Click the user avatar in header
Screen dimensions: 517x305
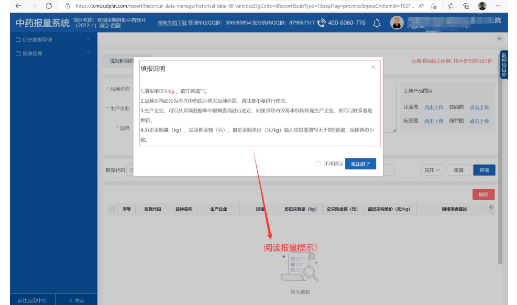[396, 23]
